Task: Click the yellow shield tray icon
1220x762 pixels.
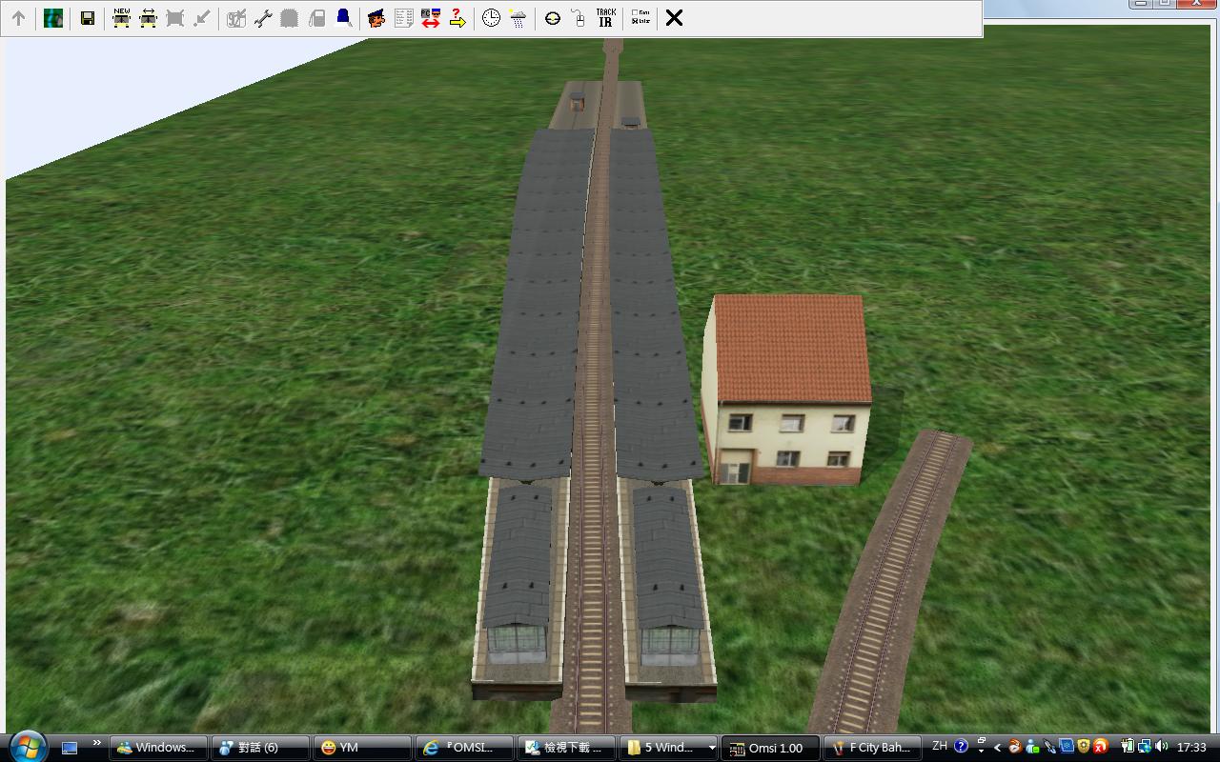Action: (1084, 747)
